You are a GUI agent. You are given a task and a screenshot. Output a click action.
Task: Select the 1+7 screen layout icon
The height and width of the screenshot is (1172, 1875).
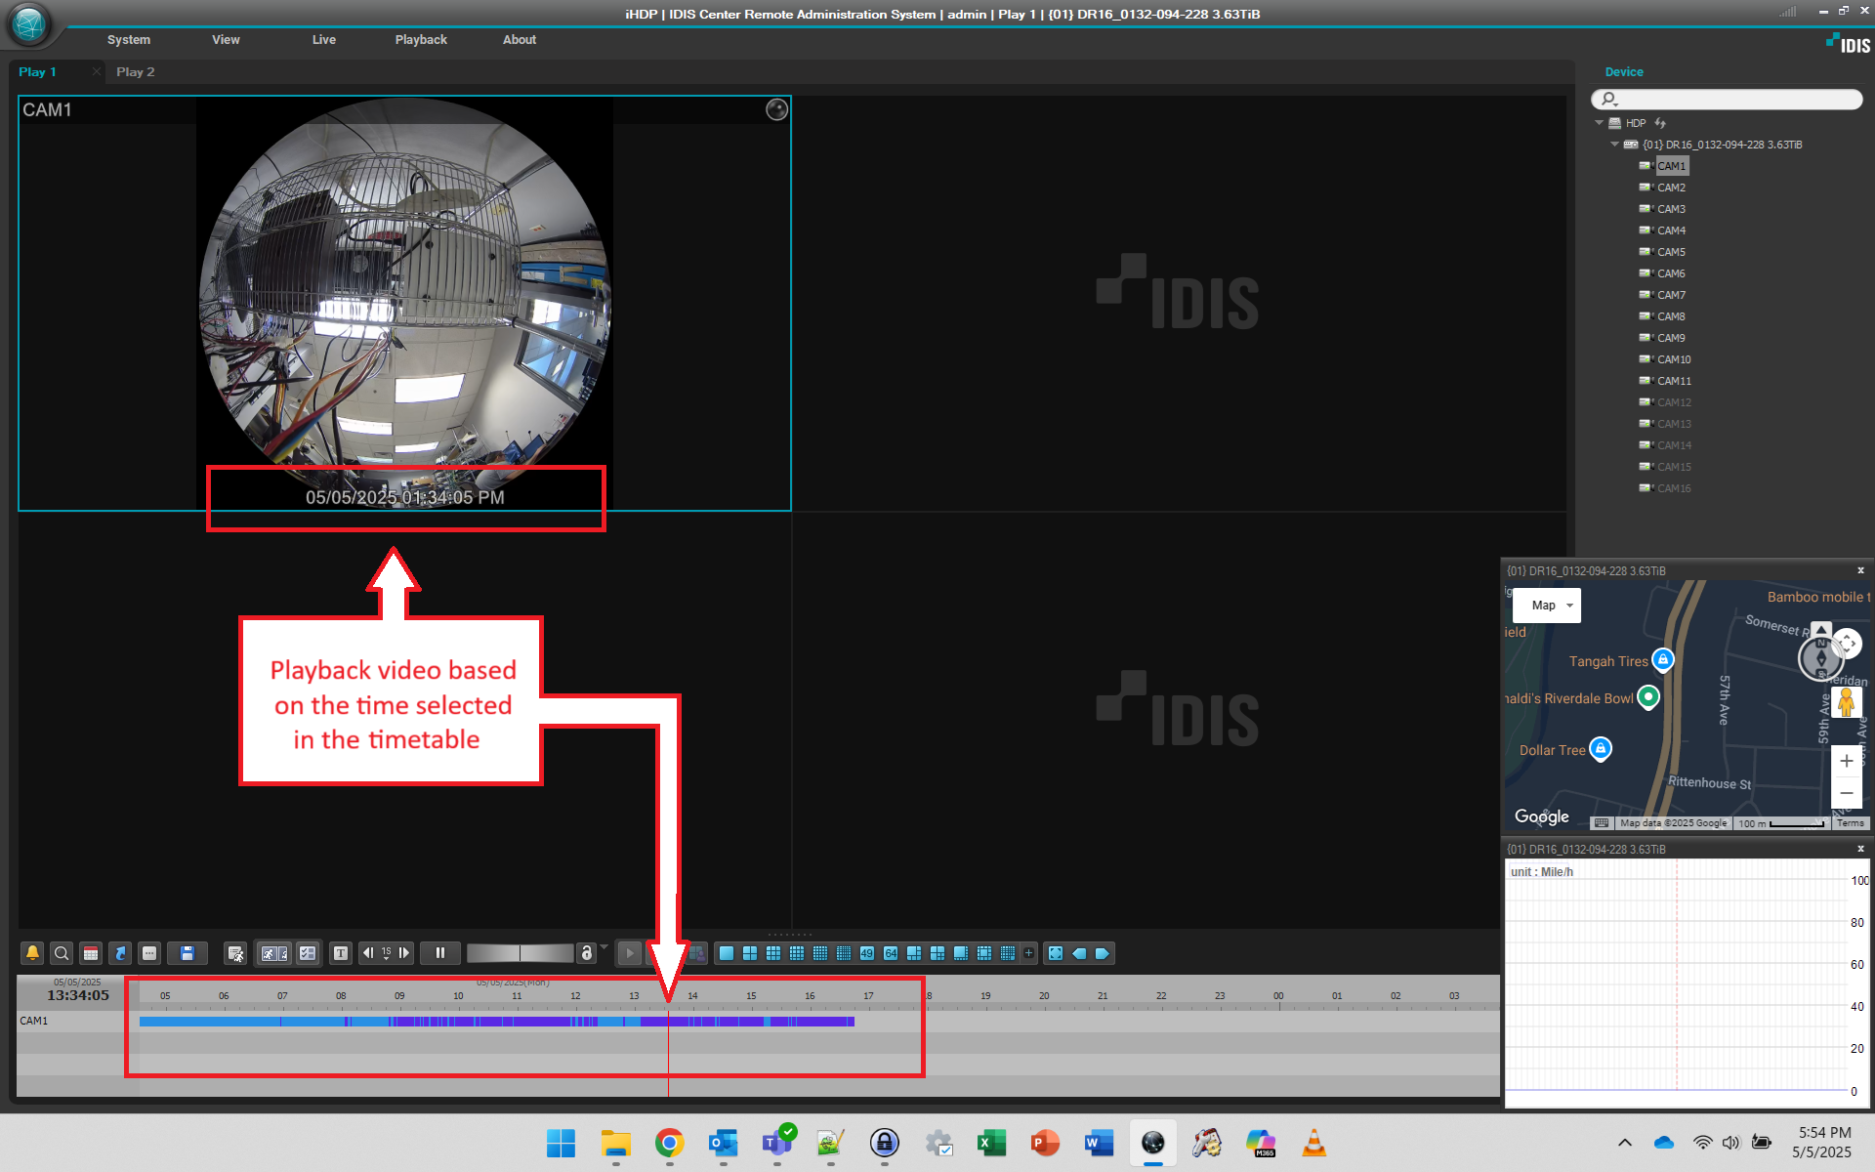coord(937,953)
